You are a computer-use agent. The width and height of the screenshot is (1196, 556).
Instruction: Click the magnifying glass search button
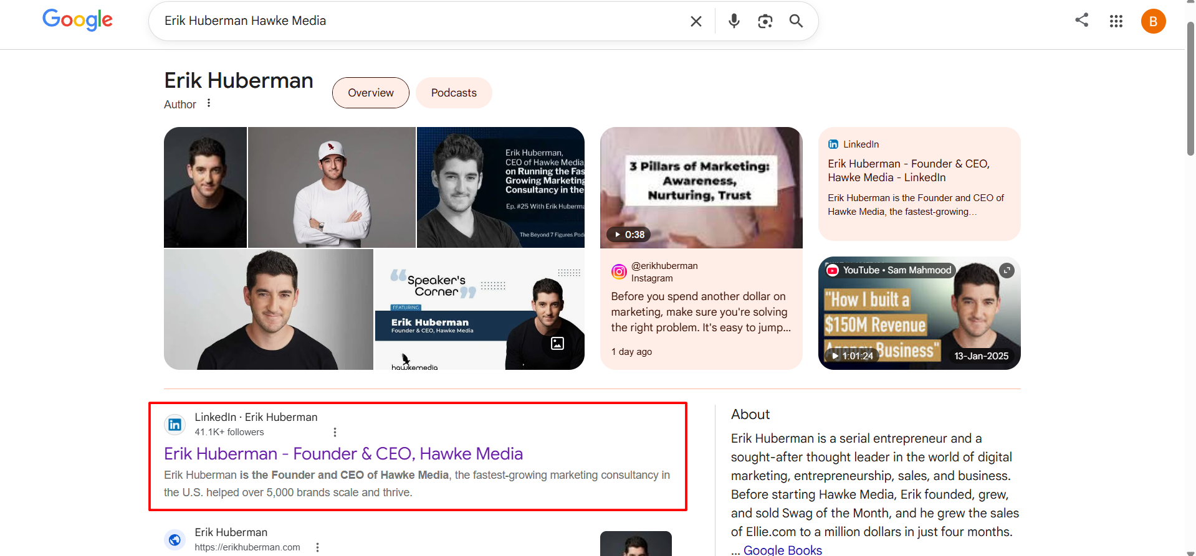[x=796, y=21]
